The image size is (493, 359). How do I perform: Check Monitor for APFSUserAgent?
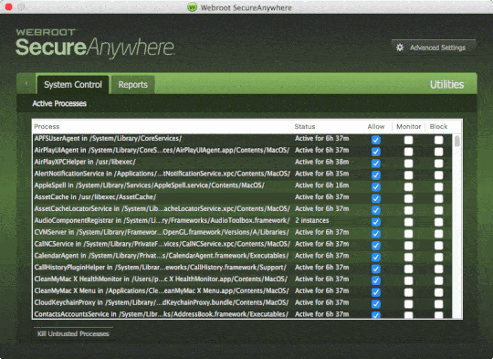pyautogui.click(x=408, y=140)
